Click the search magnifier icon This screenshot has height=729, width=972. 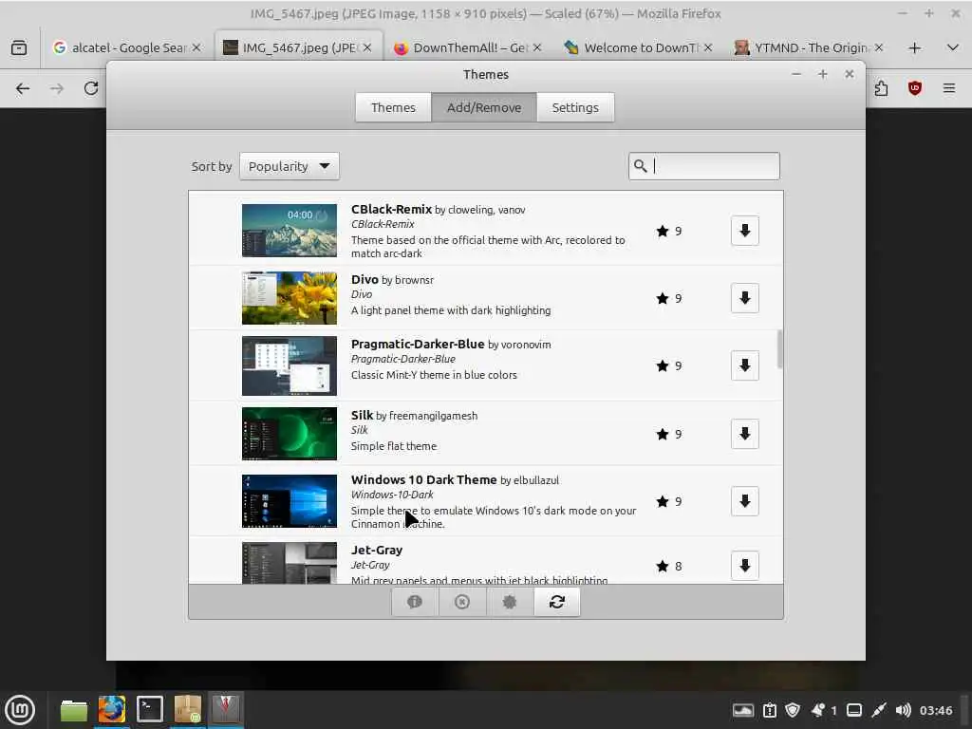[641, 165]
